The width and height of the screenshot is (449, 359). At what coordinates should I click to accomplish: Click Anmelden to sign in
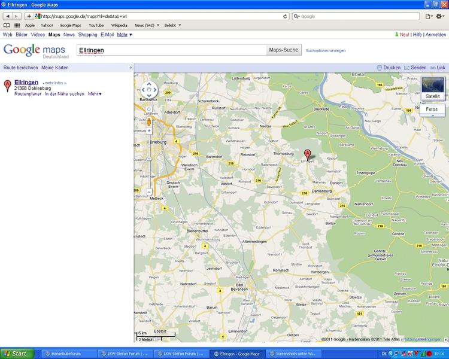[x=436, y=35]
